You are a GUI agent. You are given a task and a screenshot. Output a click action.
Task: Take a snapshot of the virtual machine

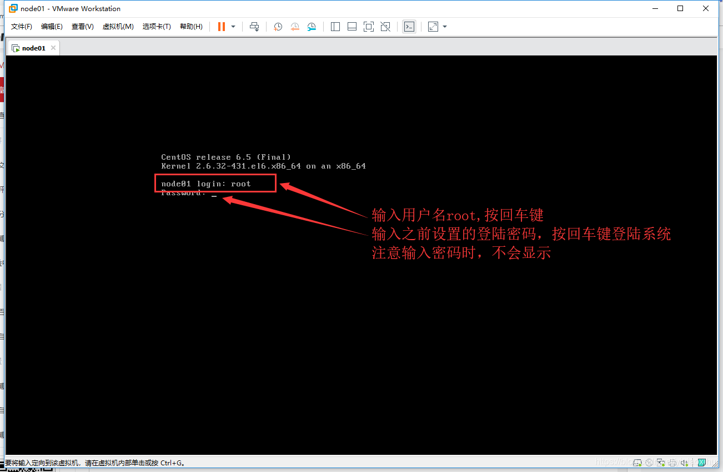click(278, 27)
